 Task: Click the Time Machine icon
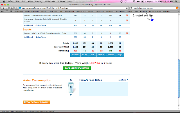(126, 1)
